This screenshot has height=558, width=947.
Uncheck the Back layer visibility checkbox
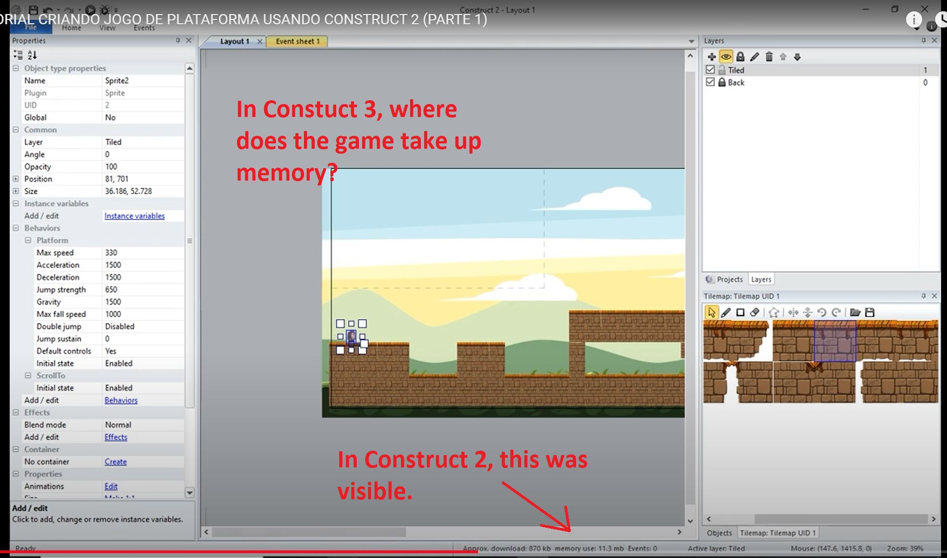pos(710,82)
